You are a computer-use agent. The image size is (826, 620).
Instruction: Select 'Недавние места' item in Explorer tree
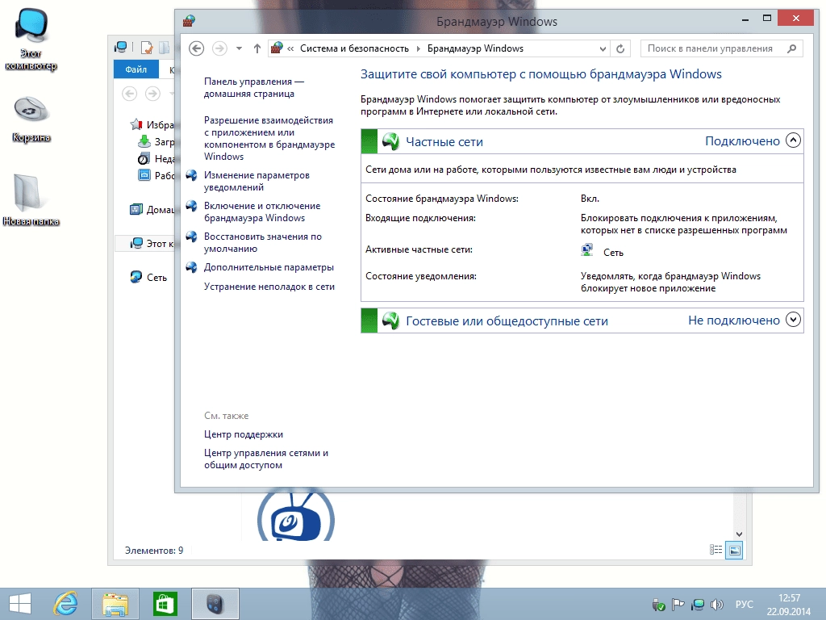coord(156,159)
